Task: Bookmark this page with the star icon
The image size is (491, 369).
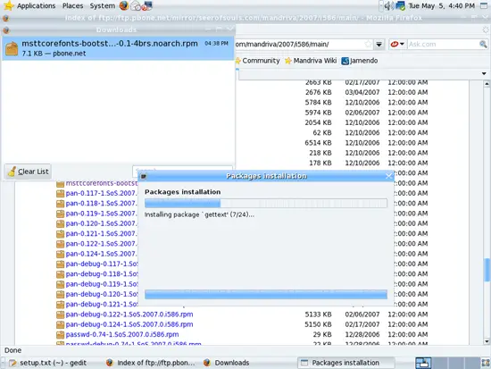Action: click(368, 44)
